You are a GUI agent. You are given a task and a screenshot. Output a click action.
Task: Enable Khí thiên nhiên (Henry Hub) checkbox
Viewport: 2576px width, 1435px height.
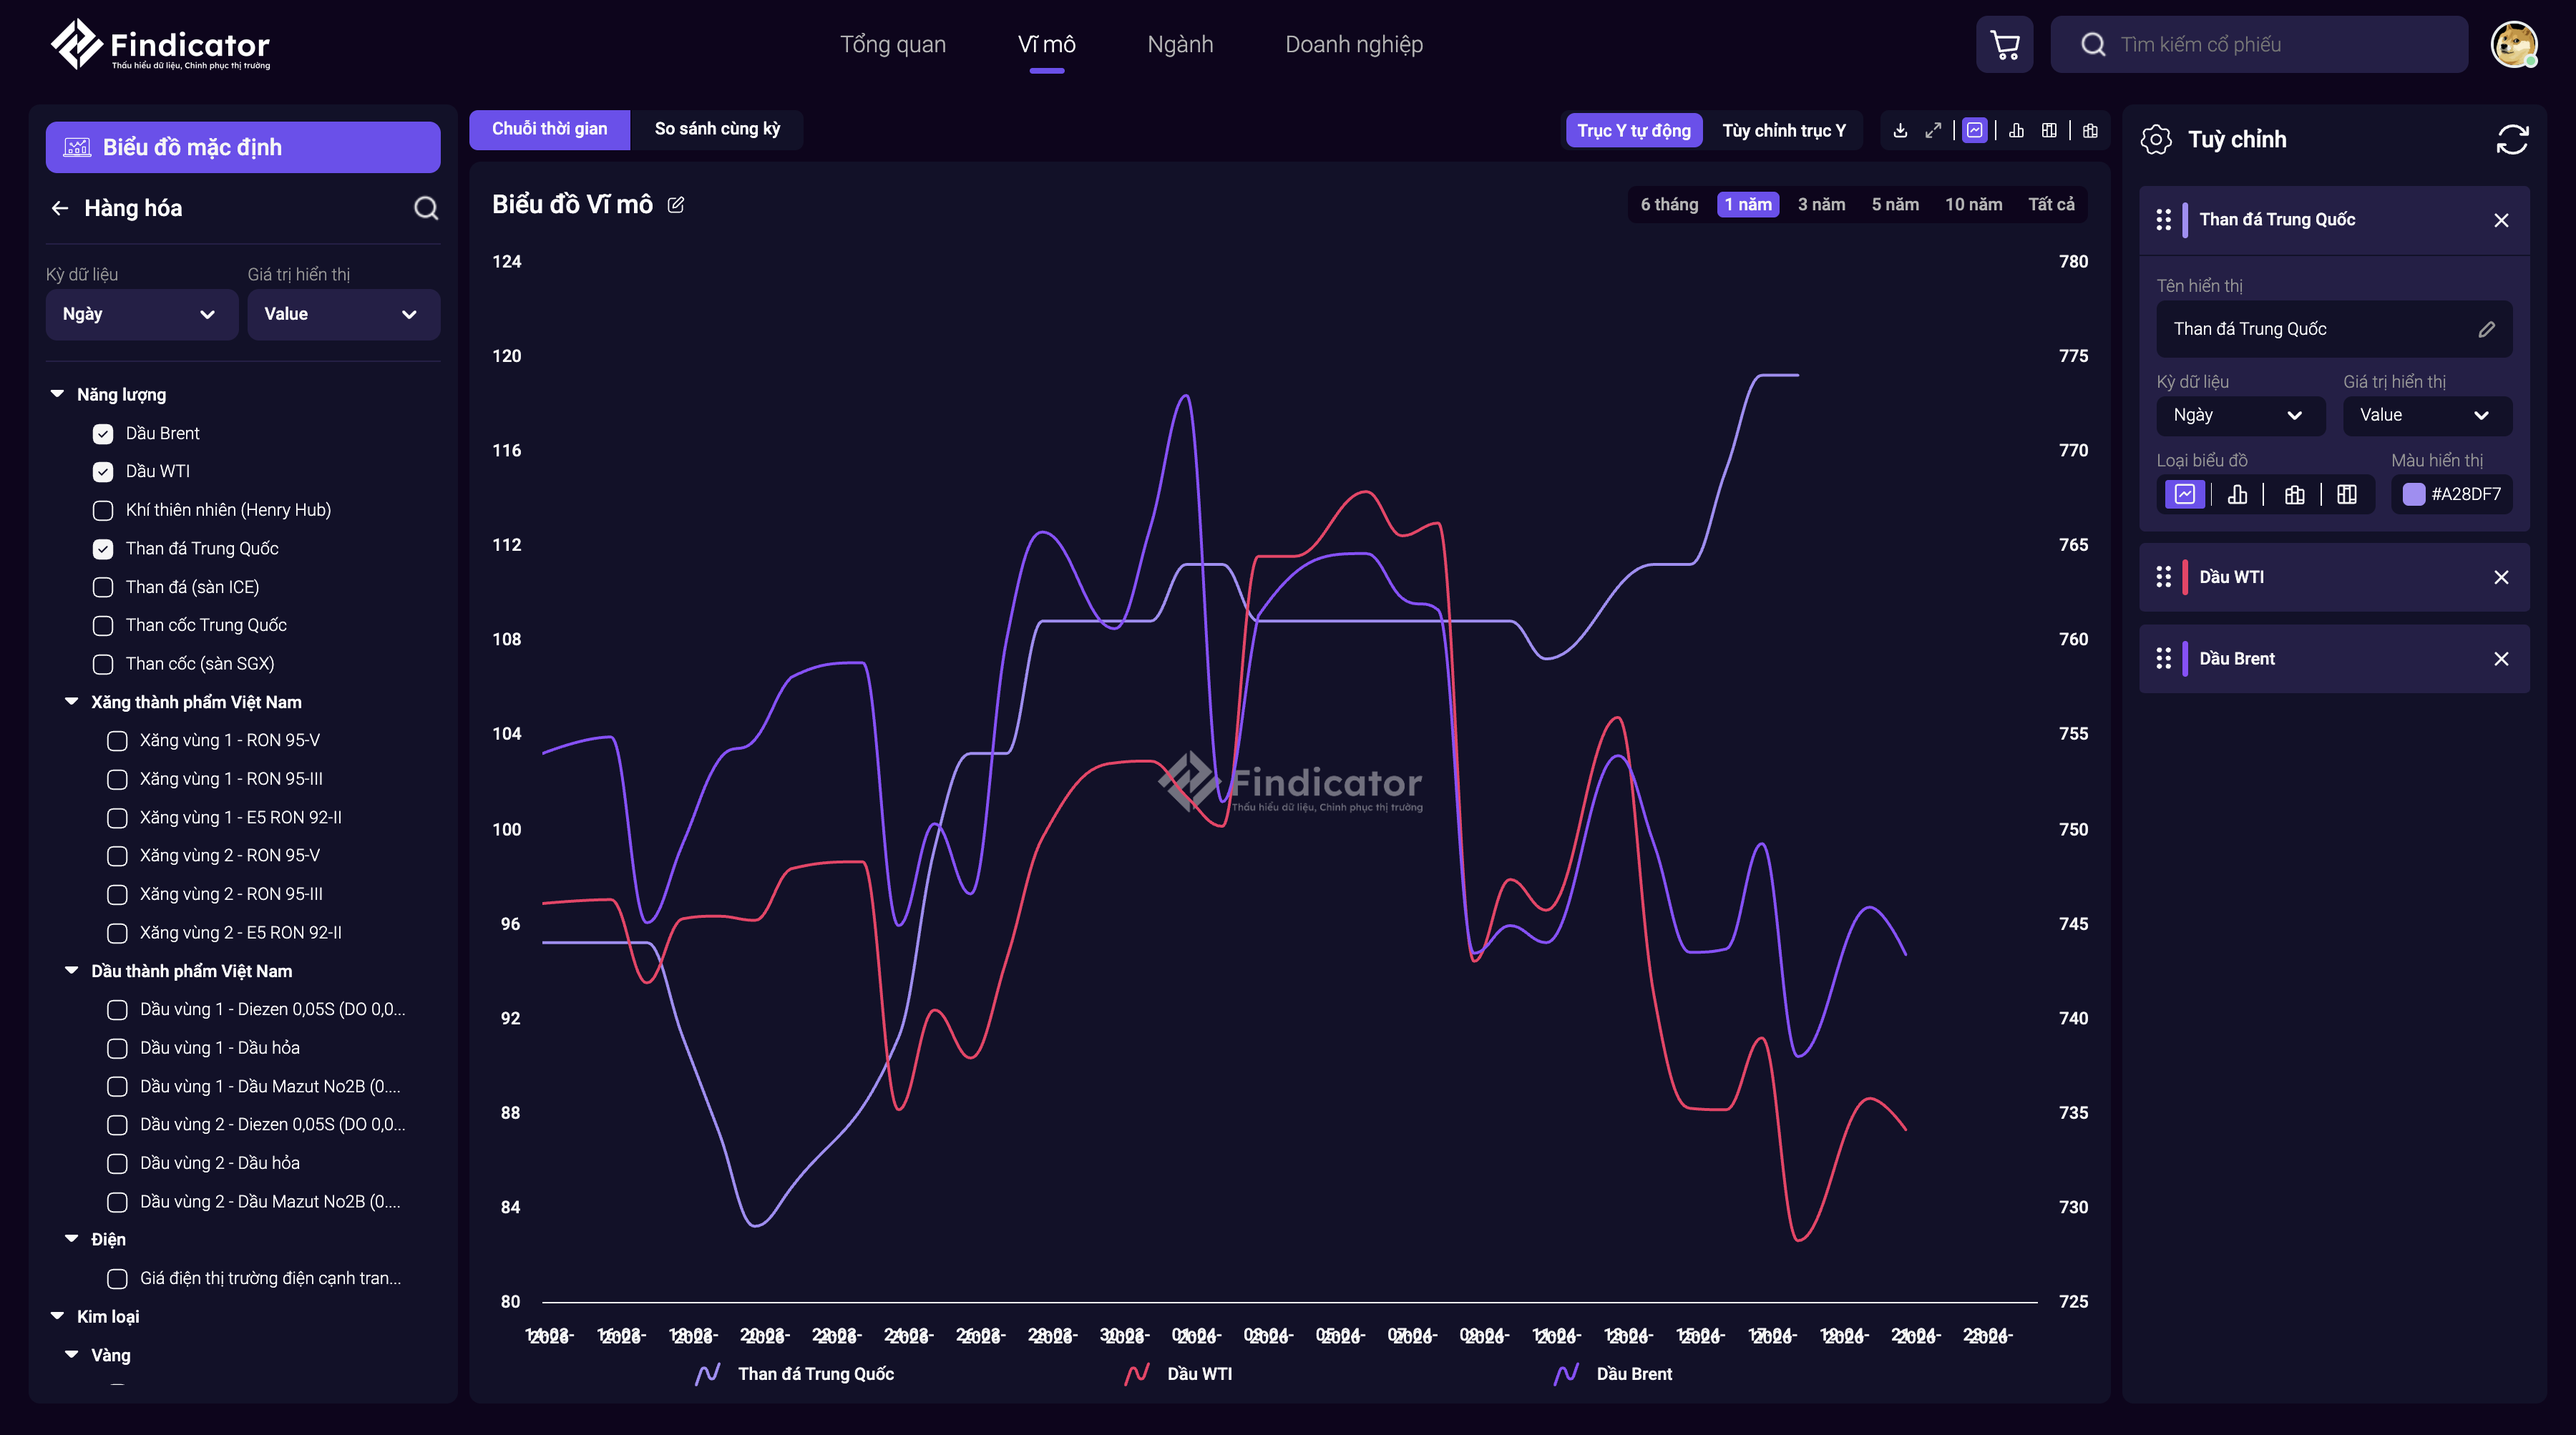click(x=103, y=510)
